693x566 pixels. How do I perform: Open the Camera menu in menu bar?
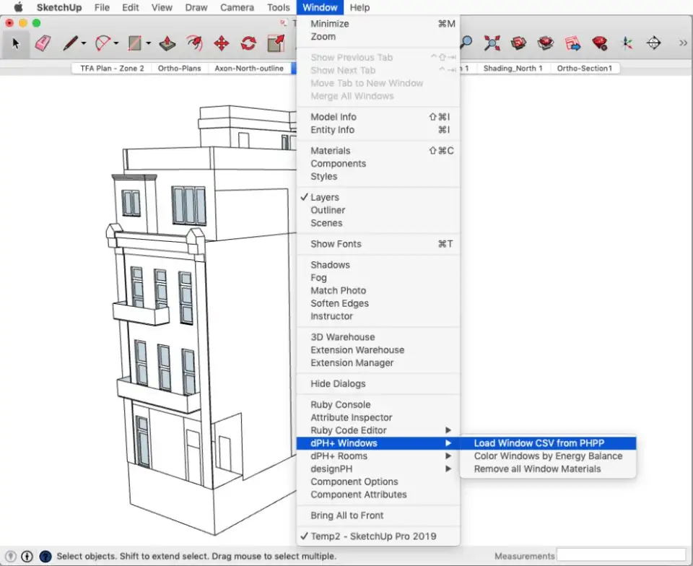(x=237, y=8)
